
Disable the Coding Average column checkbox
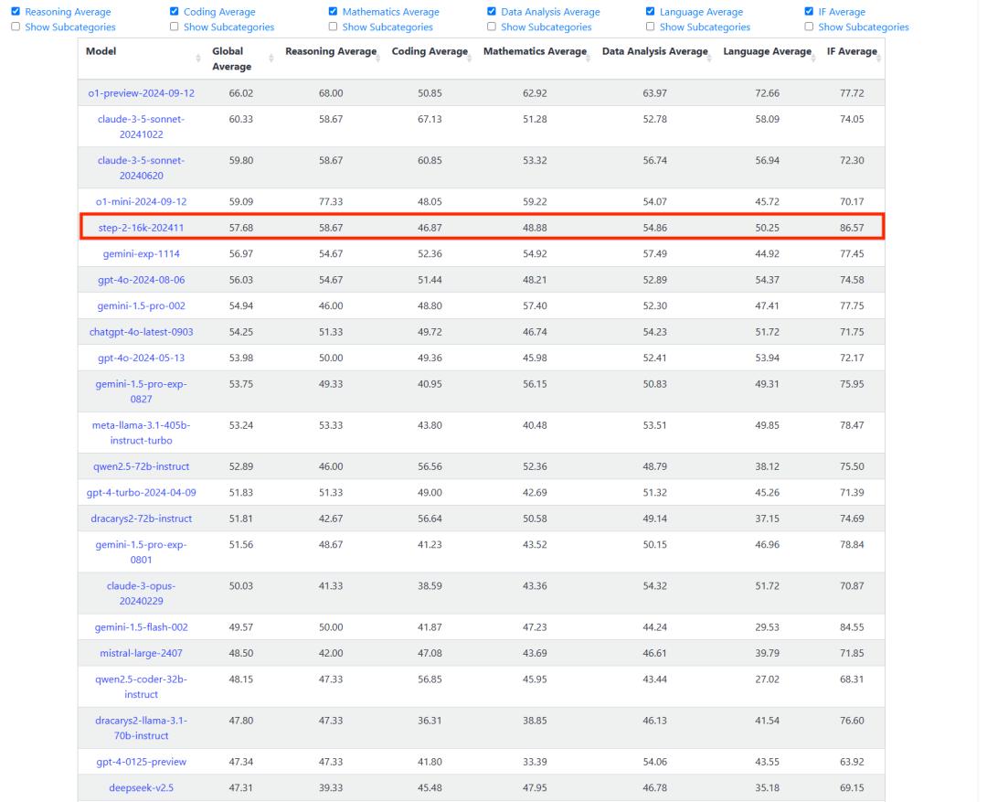click(x=175, y=12)
